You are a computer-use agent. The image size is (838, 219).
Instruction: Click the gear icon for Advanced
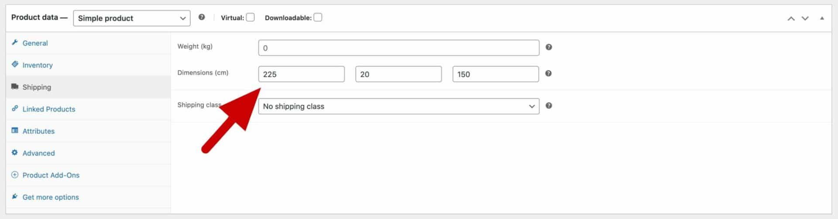(x=15, y=153)
